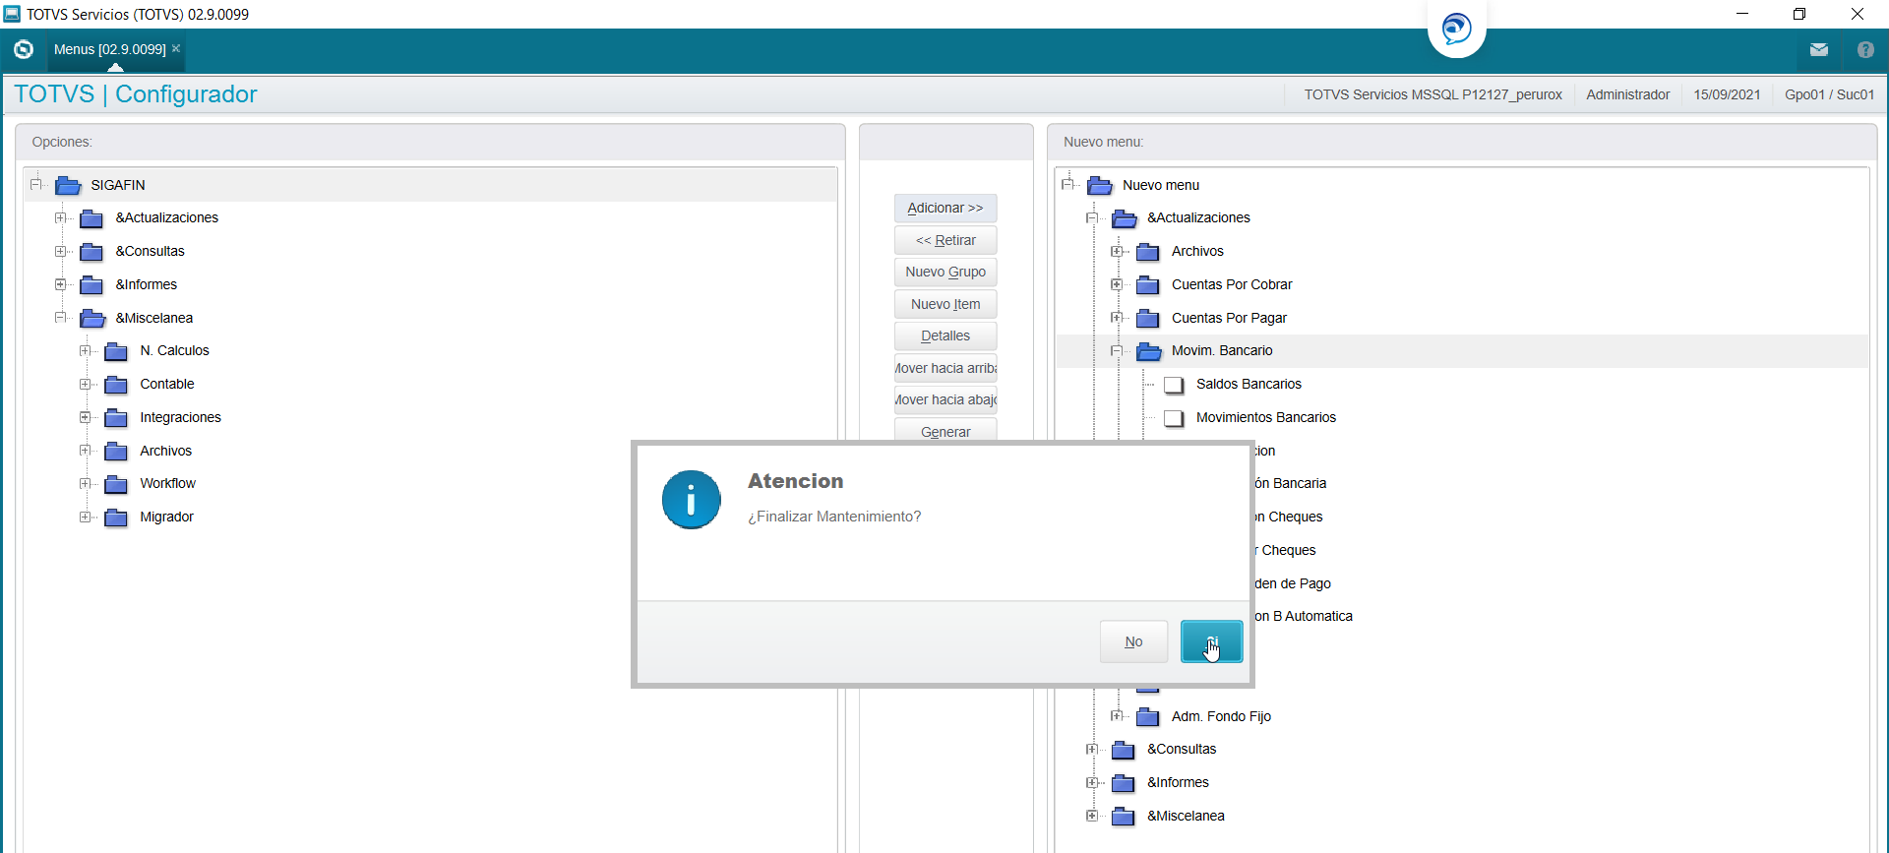This screenshot has width=1889, height=853.
Task: Click the Integraciones folder icon
Action: [116, 418]
